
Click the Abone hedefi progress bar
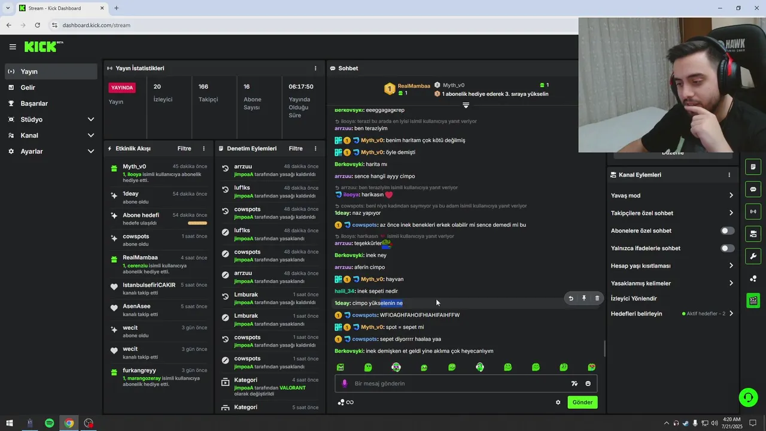click(197, 223)
